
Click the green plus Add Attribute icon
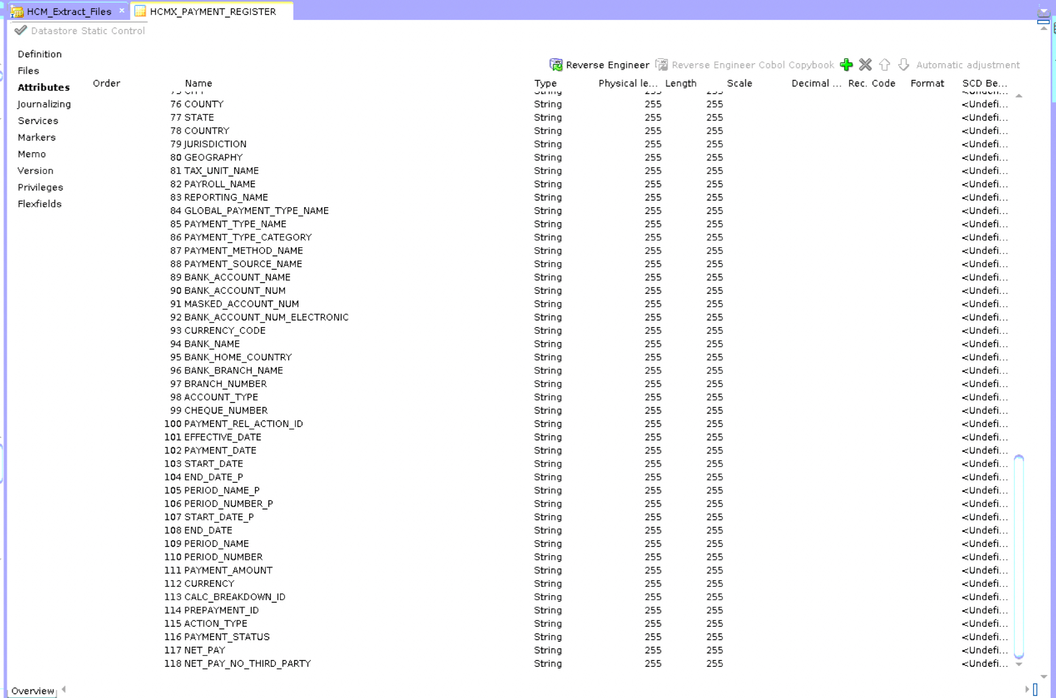(x=846, y=65)
